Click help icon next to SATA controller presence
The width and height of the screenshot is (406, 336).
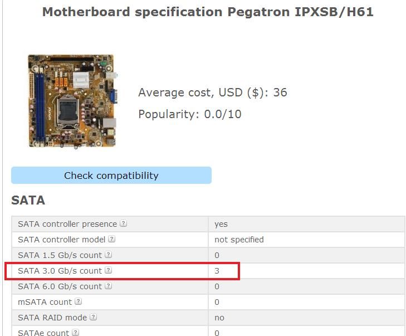click(x=124, y=224)
